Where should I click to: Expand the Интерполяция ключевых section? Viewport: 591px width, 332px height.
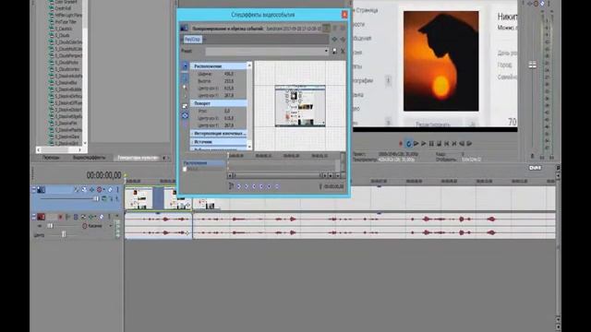[219, 134]
